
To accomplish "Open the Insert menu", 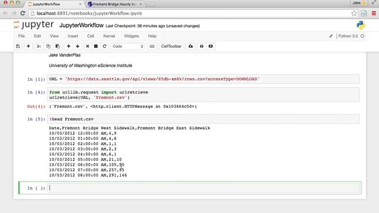I will [73, 36].
